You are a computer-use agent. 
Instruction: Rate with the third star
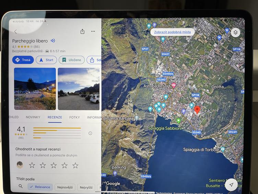[54, 165]
